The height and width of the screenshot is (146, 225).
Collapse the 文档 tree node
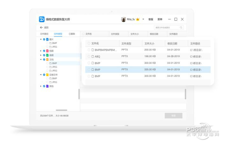click(41, 59)
